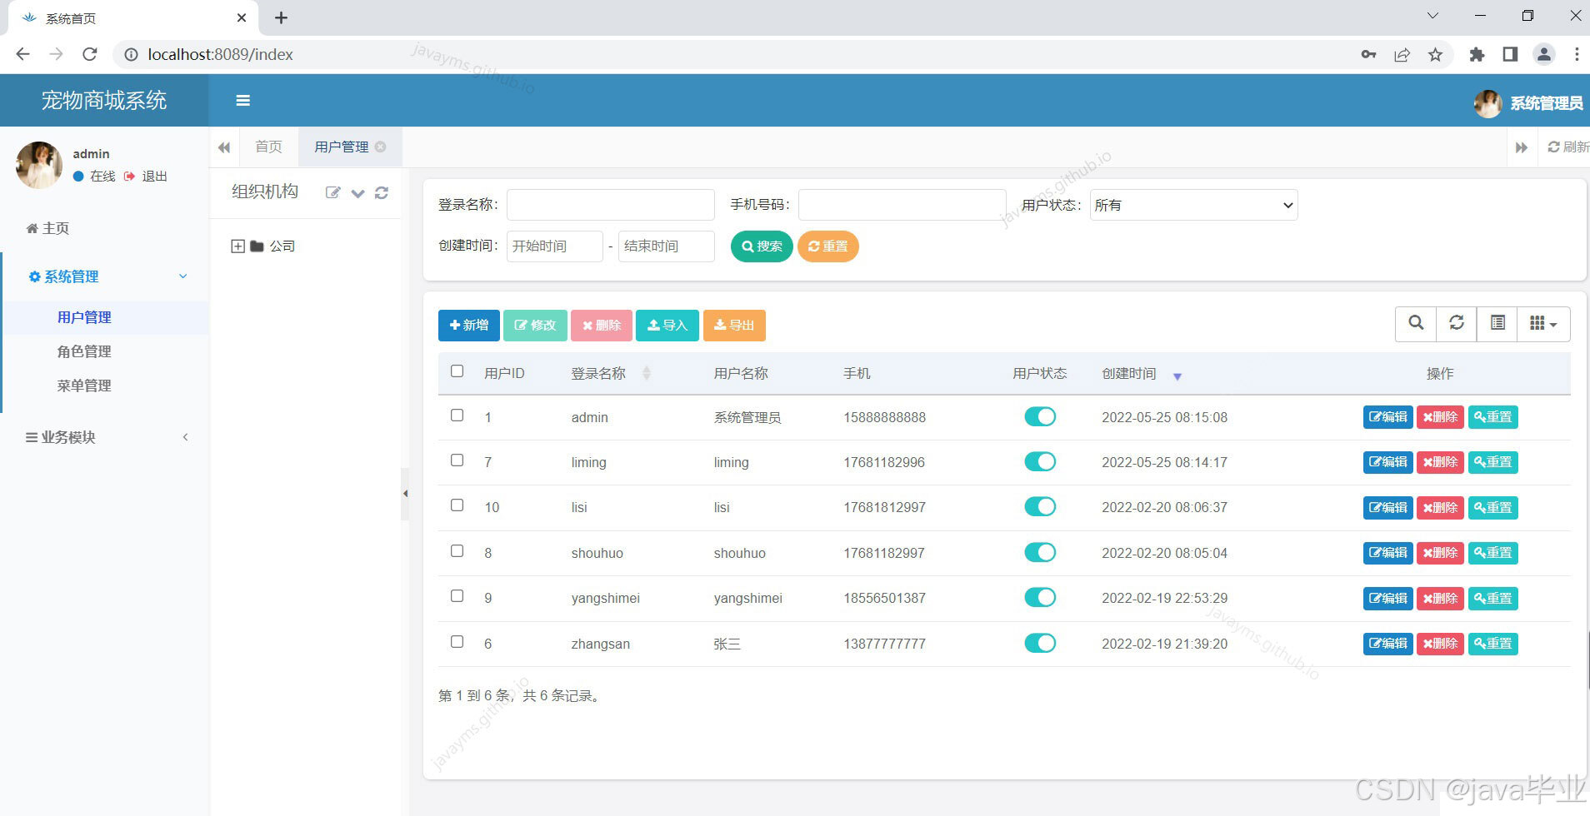This screenshot has width=1590, height=816.
Task: Open the 用户状态 dropdown
Action: click(x=1193, y=205)
